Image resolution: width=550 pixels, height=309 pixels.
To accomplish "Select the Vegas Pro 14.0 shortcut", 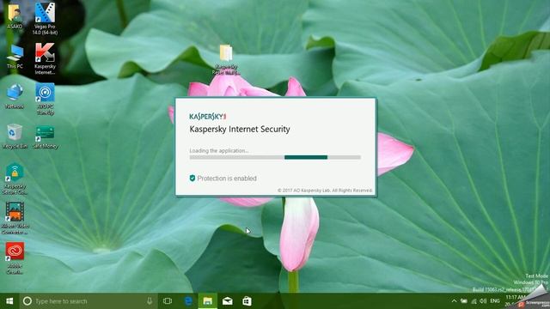I will [x=45, y=19].
